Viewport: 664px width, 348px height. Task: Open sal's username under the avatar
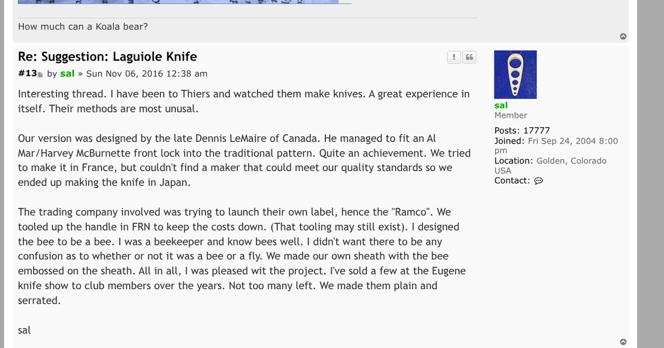[x=501, y=105]
